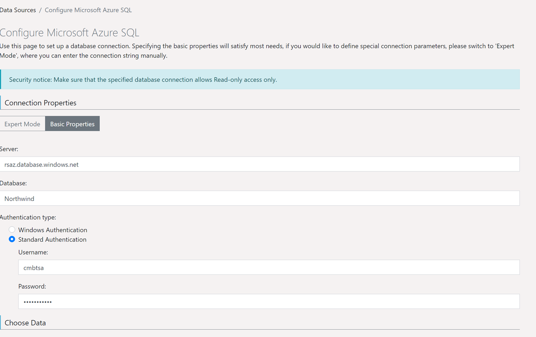Select the server address rsaz.database.windows.net text

(41, 164)
